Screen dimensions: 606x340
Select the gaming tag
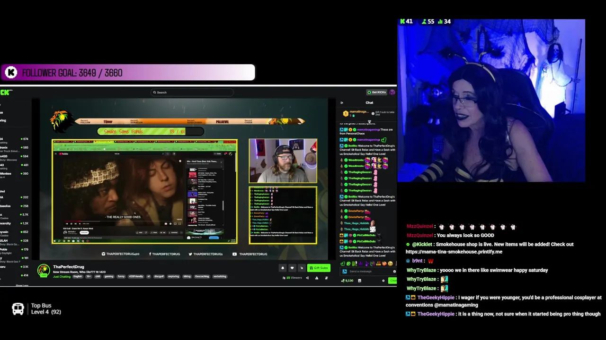point(109,277)
